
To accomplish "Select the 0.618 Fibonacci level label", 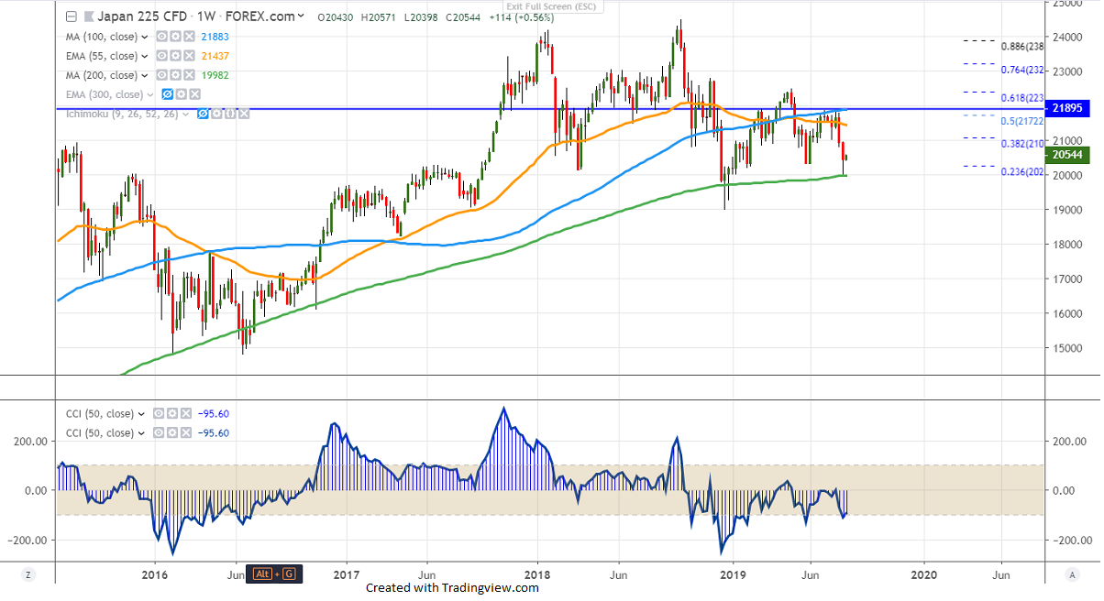I will tap(1023, 98).
